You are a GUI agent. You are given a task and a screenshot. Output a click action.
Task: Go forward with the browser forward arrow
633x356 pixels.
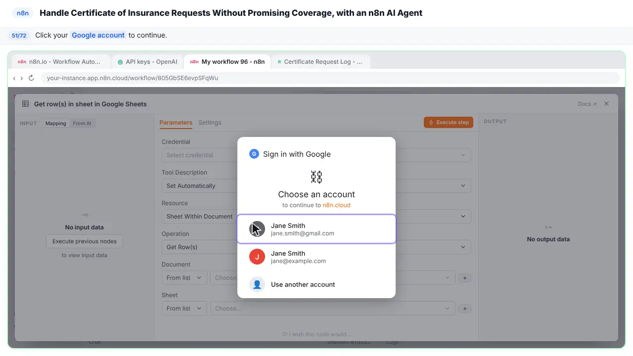[22, 78]
